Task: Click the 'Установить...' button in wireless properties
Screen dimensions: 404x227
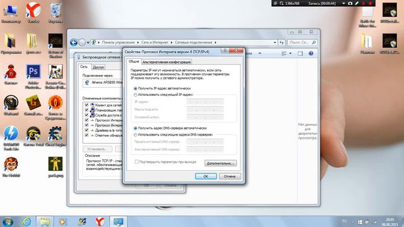Action: pyautogui.click(x=97, y=149)
